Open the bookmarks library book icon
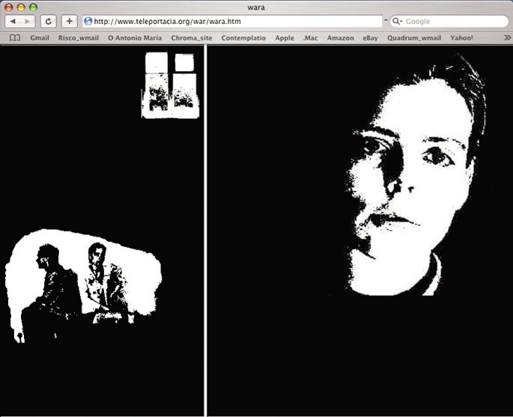Screen dimensions: 513x417 point(15,37)
